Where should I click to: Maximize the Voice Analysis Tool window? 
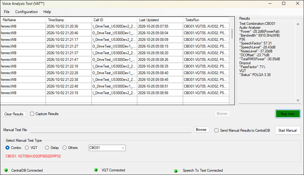pyautogui.click(x=284, y=3)
